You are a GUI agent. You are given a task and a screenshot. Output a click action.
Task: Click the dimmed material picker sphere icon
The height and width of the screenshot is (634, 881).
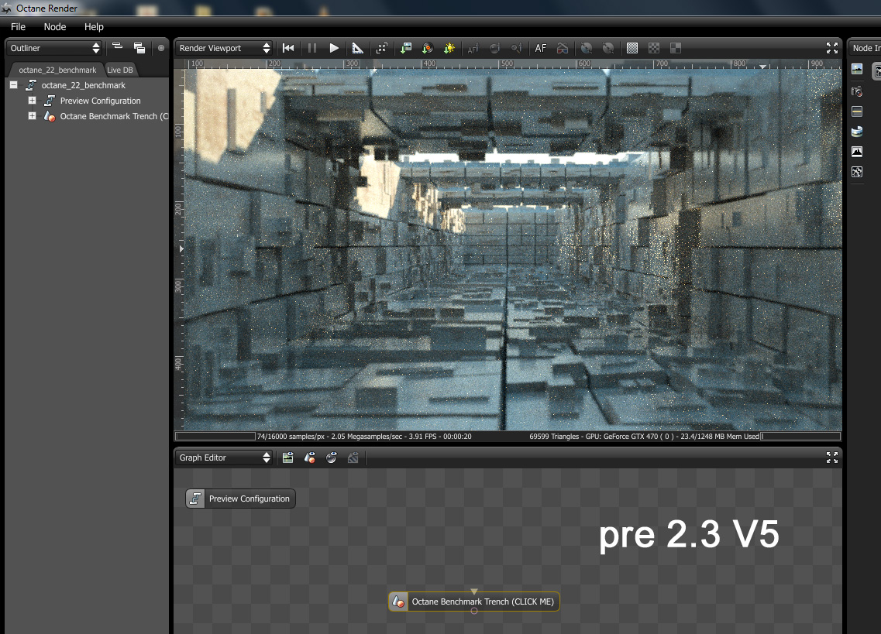(x=494, y=48)
